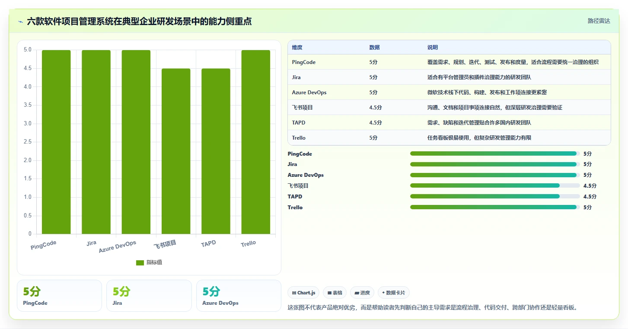Viewport: 628px width, 329px height.
Task: Click the Azure DevOps progress bar
Action: [x=495, y=175]
